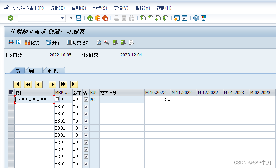Go to next page toolbar icon
The image size is (276, 168).
tap(158, 18)
